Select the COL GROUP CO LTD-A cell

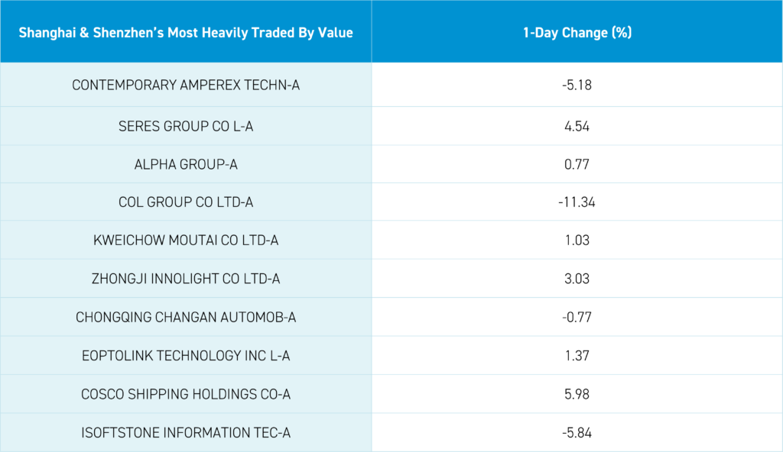(186, 202)
